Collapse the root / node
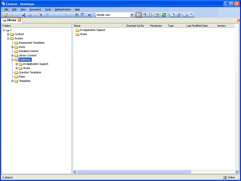Viewport: 241px width, 181px height. pos(4,30)
